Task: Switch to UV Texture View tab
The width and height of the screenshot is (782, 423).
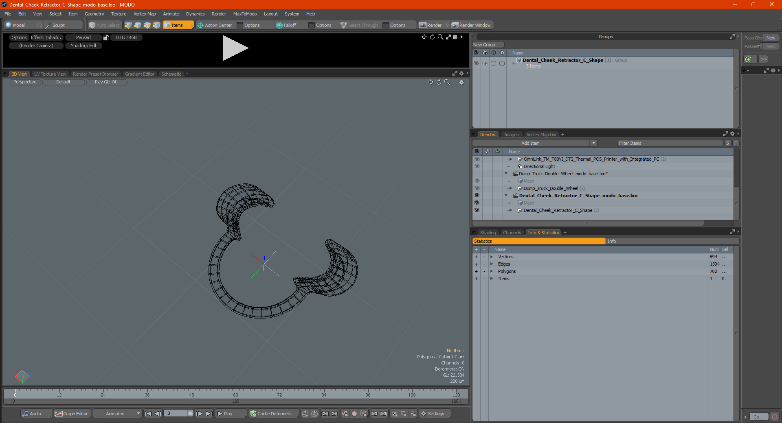Action: point(50,74)
